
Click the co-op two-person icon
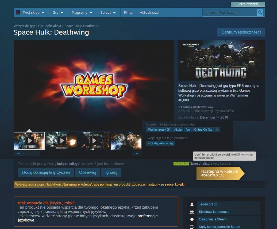192,212
